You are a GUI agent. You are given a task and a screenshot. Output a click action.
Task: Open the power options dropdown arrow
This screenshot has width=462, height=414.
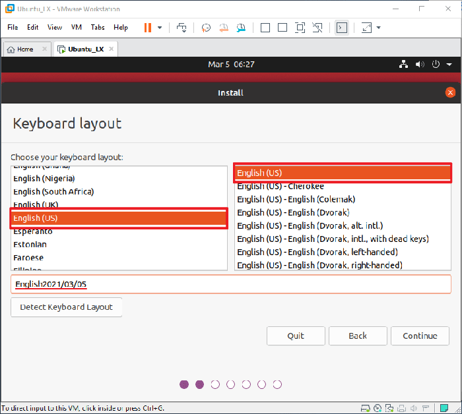[160, 28]
